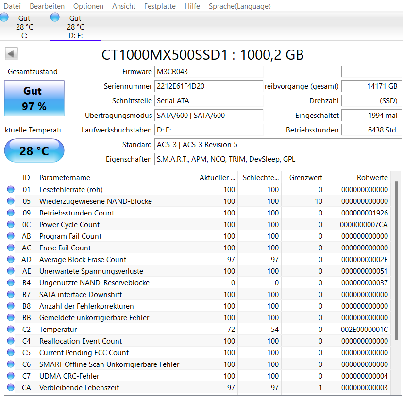Click the Drehzahl value ---- (SSD)
403x397 pixels.
pyautogui.click(x=371, y=101)
